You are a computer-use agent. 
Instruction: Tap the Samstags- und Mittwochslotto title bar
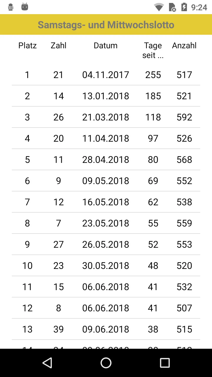point(106,24)
